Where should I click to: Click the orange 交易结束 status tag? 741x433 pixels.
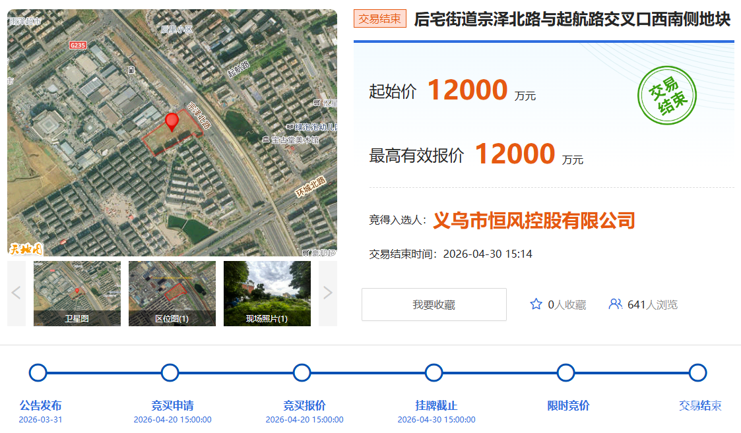[379, 19]
